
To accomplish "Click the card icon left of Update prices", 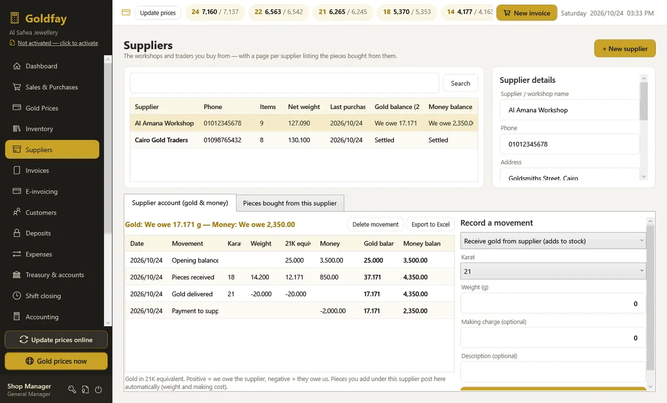I will 126,13.
